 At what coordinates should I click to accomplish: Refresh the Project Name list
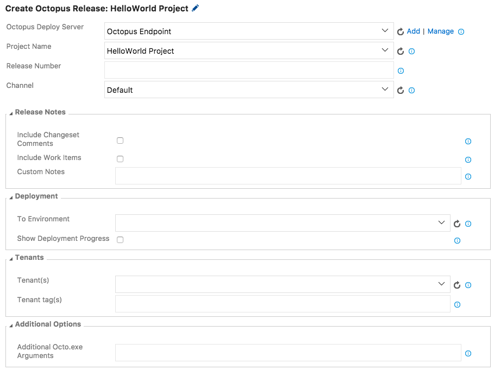click(x=401, y=52)
